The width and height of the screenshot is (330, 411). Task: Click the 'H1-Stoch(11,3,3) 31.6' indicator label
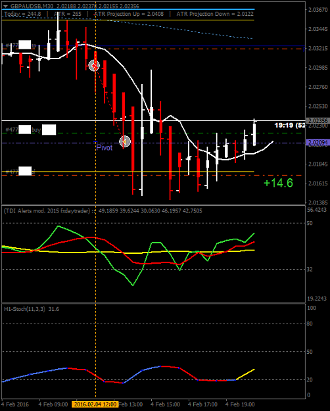pyautogui.click(x=32, y=309)
